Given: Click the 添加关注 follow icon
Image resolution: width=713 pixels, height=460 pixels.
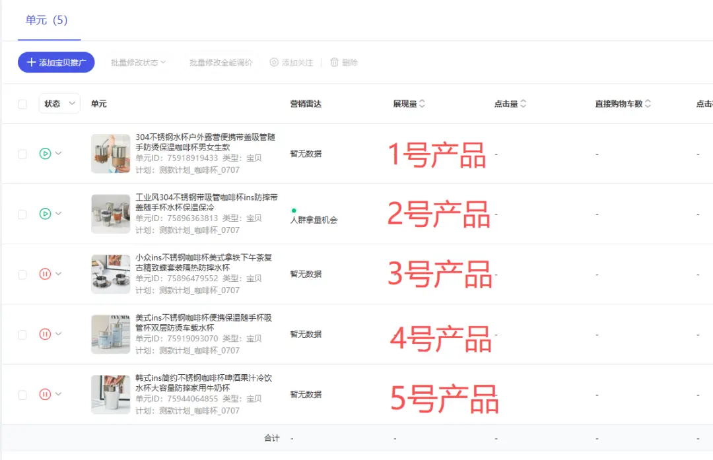Looking at the screenshot, I should click(x=274, y=63).
